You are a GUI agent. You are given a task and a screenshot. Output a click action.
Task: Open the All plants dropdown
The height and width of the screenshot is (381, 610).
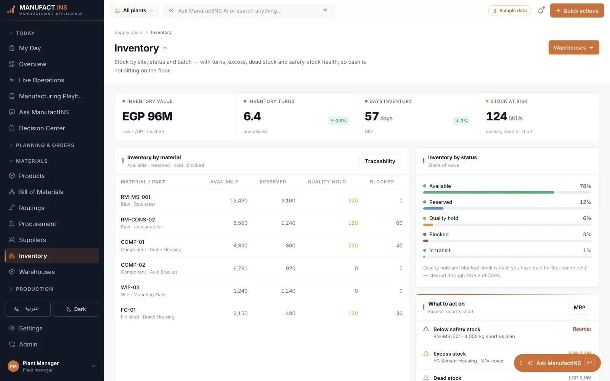tap(134, 11)
